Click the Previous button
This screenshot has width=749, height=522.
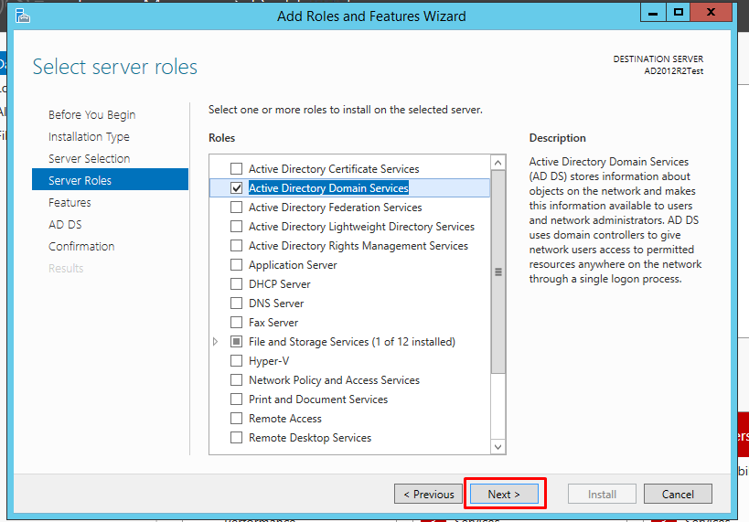coord(428,494)
